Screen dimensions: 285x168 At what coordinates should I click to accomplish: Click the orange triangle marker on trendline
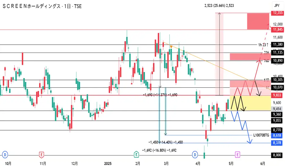(x=171, y=47)
